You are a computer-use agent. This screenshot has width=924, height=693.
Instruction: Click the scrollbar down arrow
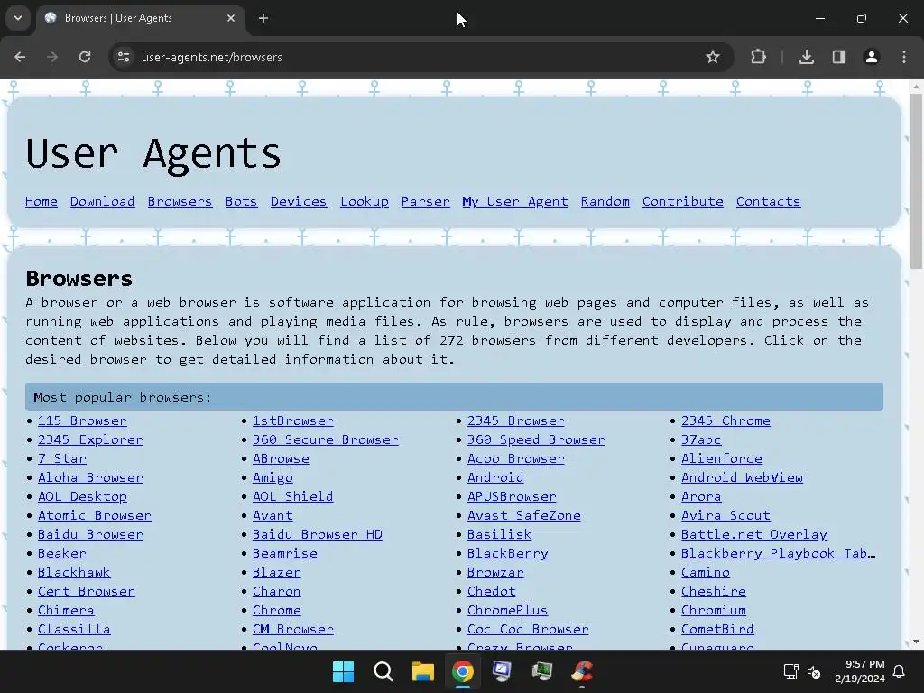pyautogui.click(x=916, y=642)
